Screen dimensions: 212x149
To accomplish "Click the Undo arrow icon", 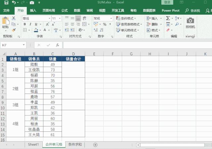I will (14, 2).
